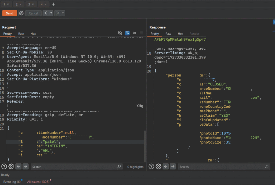This screenshot has height=185, width=275.
Task: Jump to next match in request search
Action: click(26, 166)
